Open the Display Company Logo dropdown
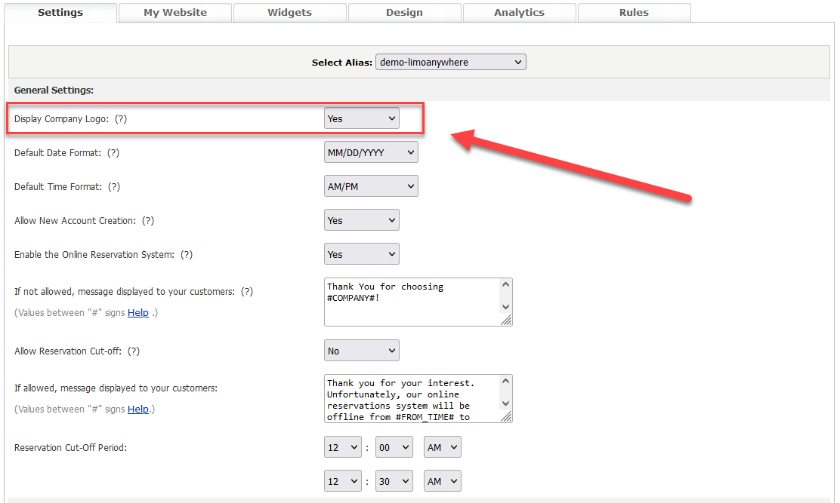Screen dimensions: 840x503 pos(361,118)
